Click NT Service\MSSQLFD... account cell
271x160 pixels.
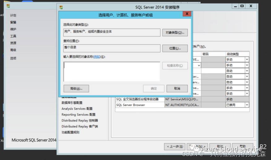[183, 99]
